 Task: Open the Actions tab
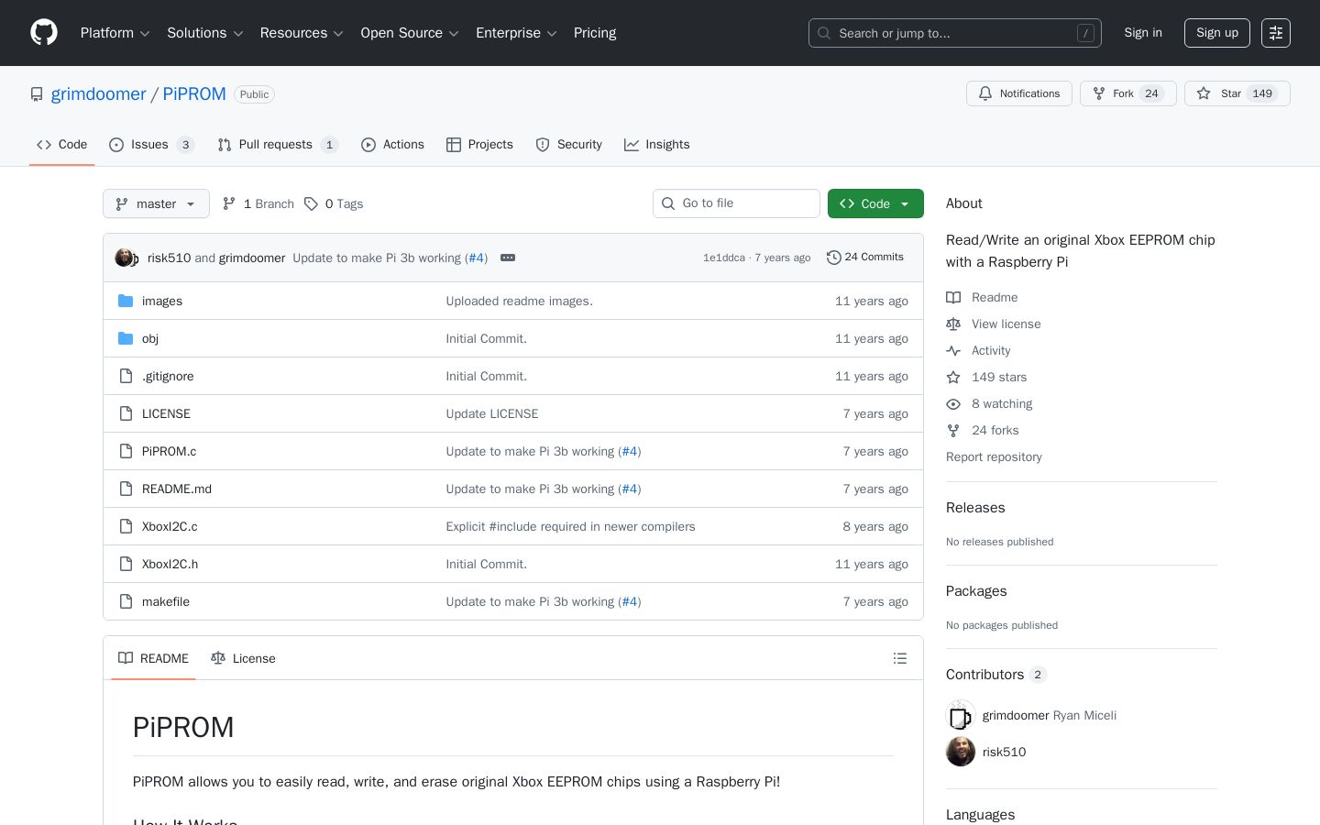(392, 145)
